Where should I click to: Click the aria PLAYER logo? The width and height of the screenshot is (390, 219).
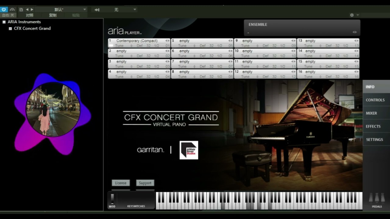click(125, 31)
